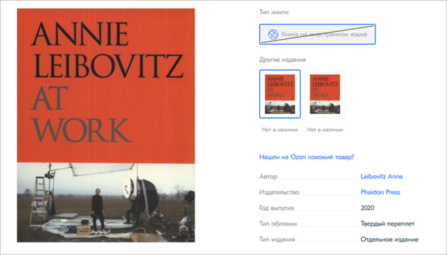
Task: Open the 'Нашли на Ozon похожий товар?' link
Action: [x=306, y=157]
